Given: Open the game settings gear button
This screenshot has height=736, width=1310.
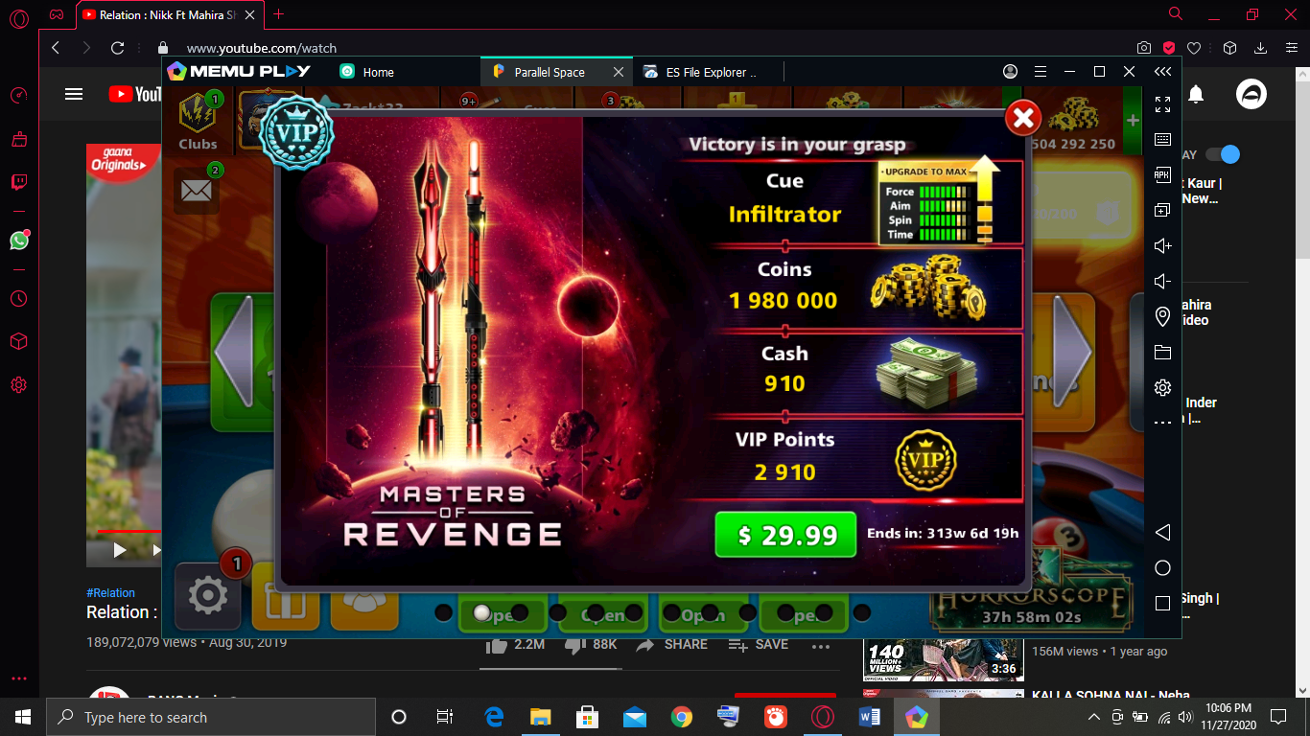Looking at the screenshot, I should [207, 596].
